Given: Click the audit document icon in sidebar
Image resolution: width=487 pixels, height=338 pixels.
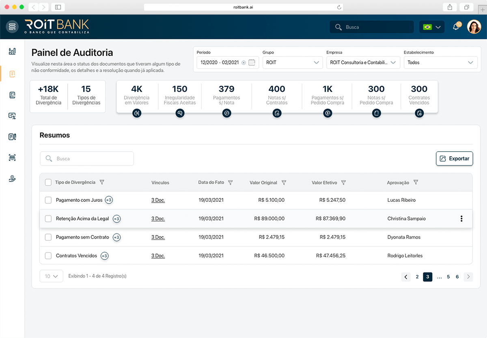Looking at the screenshot, I should 12,74.
